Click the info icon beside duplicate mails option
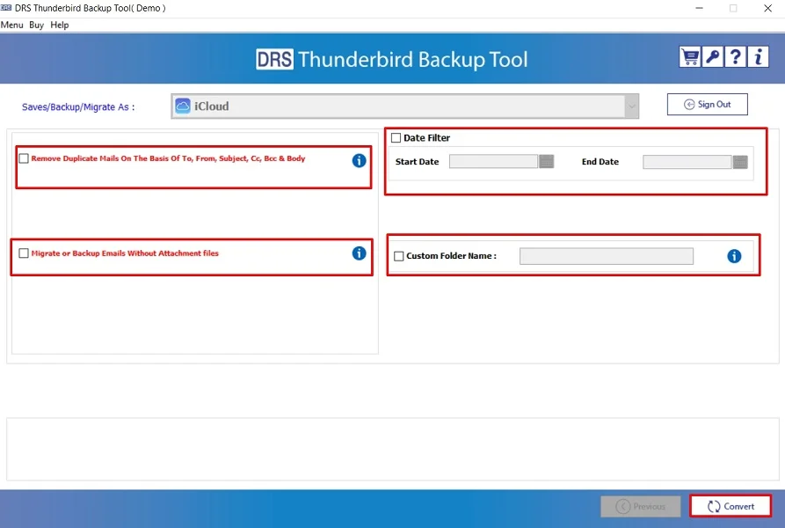This screenshot has height=528, width=785. point(358,160)
